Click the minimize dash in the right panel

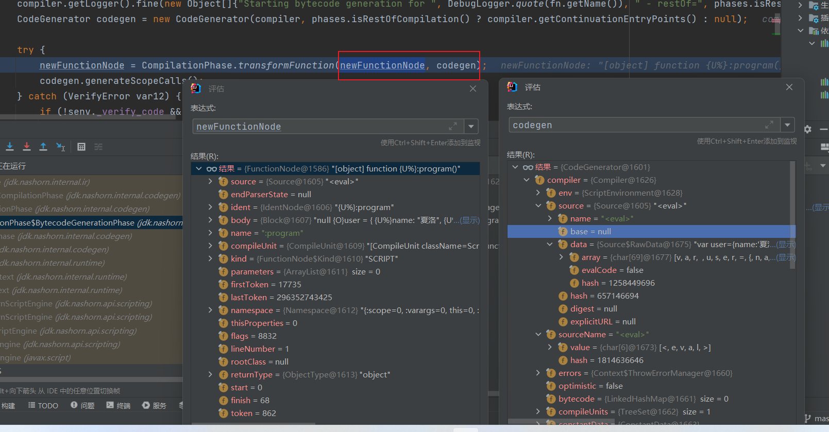point(823,129)
